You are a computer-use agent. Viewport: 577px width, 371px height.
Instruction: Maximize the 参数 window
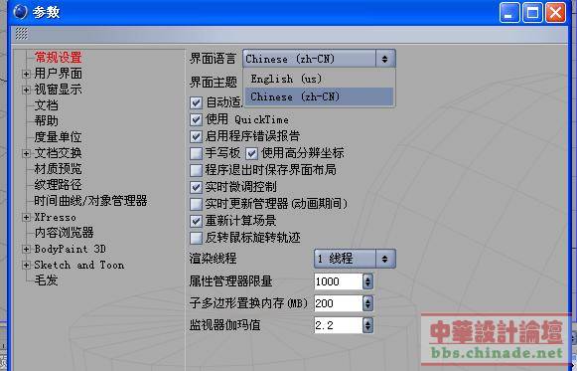[x=532, y=13]
